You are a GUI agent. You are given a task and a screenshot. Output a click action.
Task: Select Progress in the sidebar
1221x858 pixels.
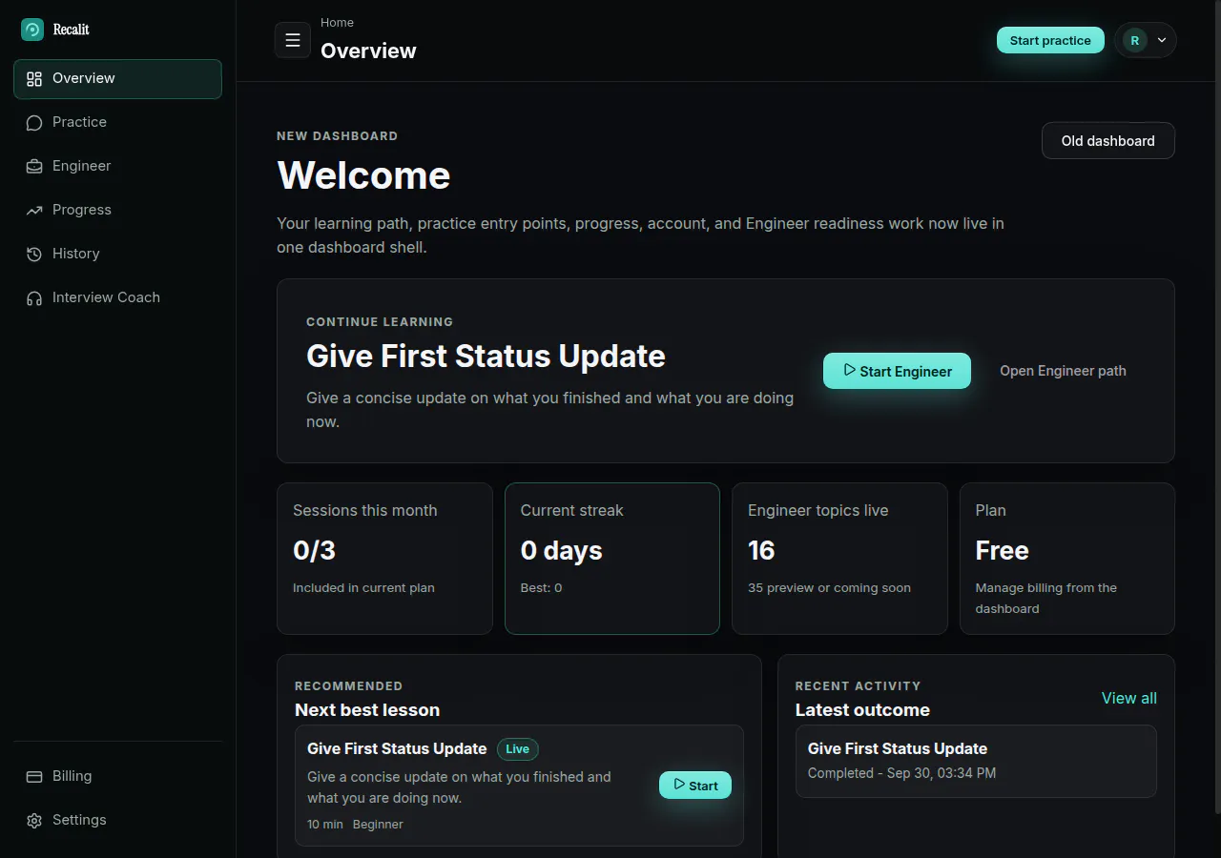coord(117,210)
